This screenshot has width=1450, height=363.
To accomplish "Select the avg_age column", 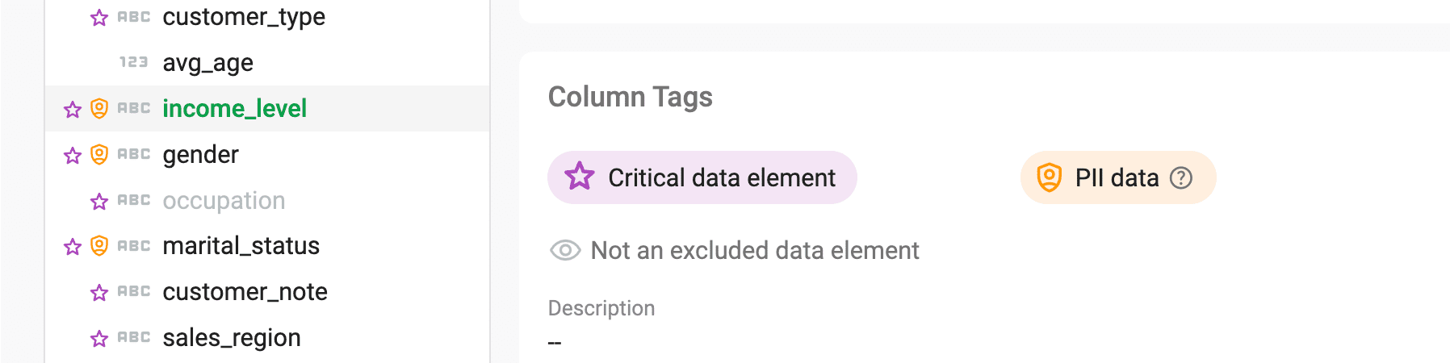I will (207, 63).
